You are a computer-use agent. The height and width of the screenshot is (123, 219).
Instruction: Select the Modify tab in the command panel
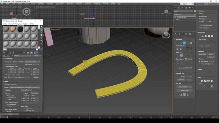(179, 8)
